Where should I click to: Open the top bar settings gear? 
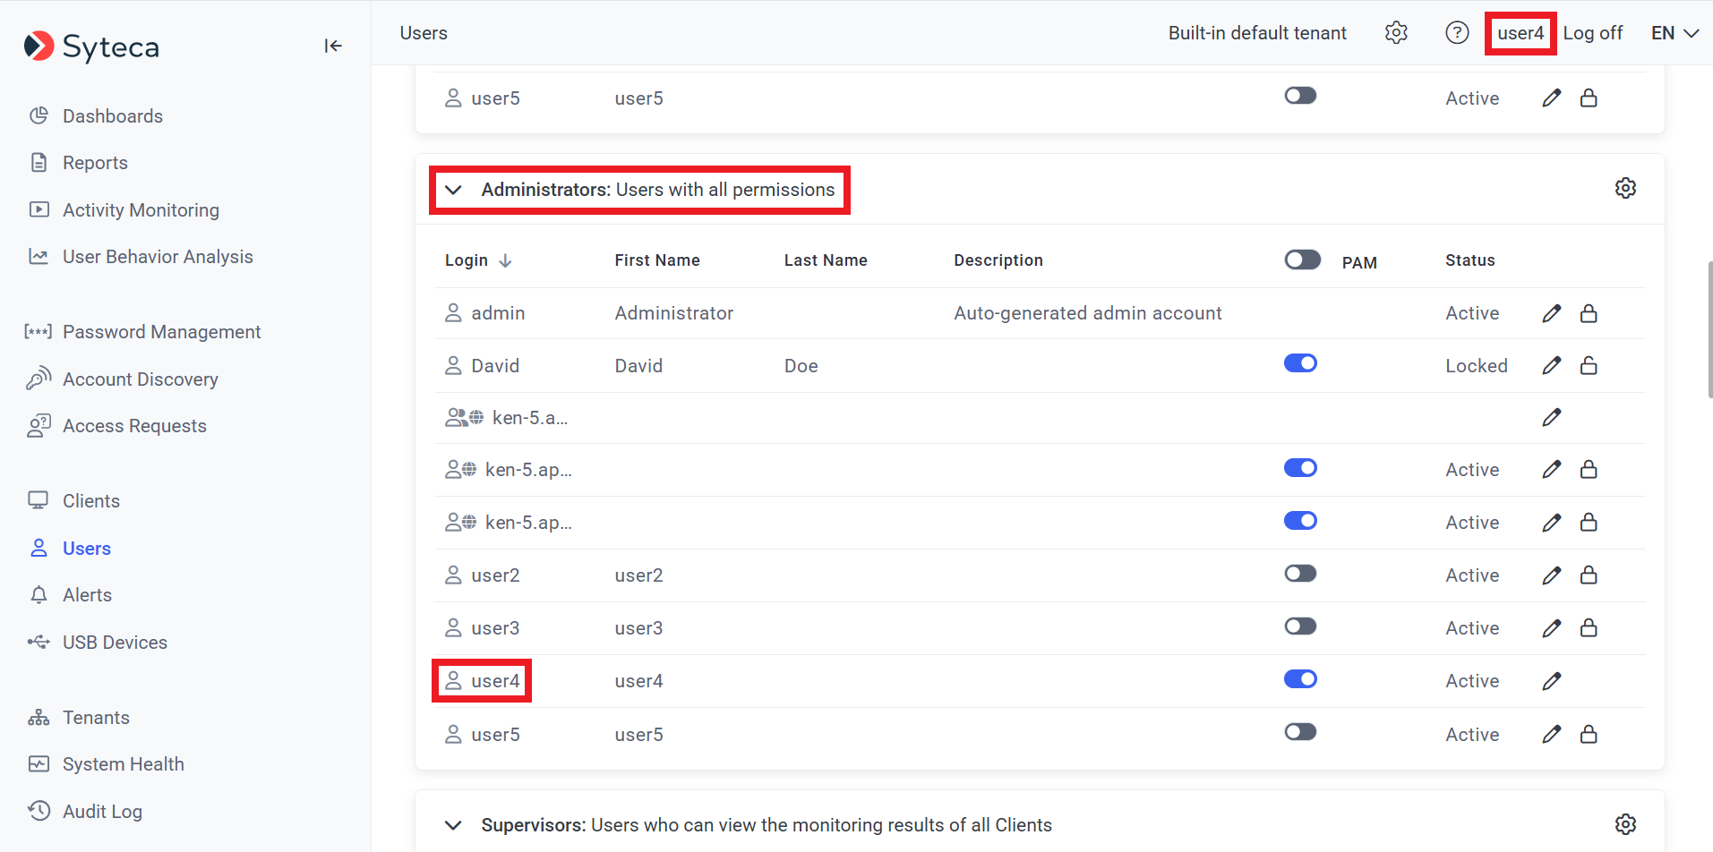pos(1396,33)
